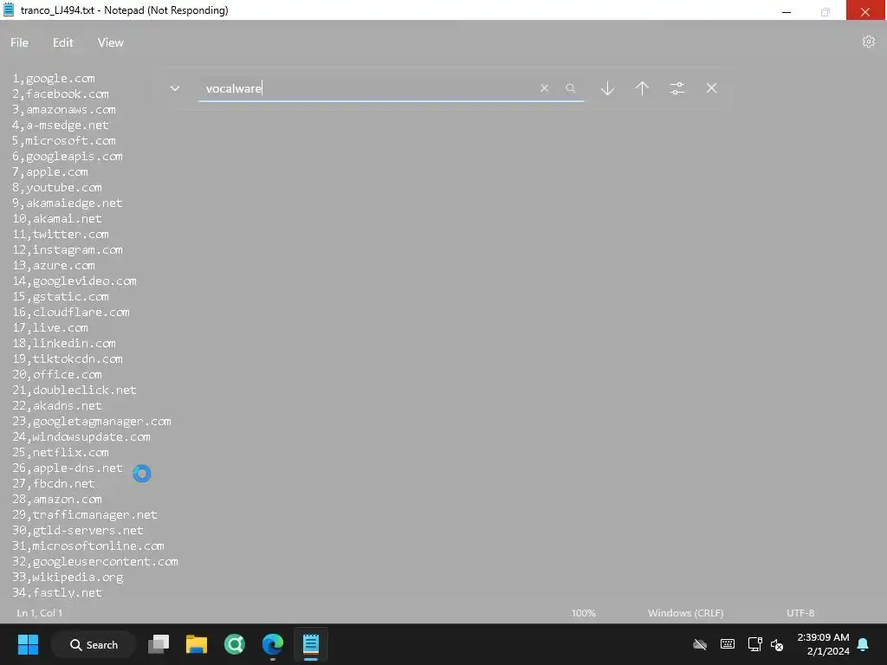
Task: Click the line 12,instagram.com
Action: (x=68, y=250)
